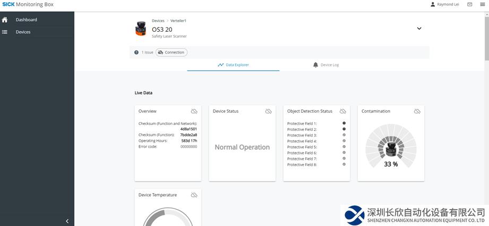Open the Raymond Lei user menu
489x226 pixels.
445,4
